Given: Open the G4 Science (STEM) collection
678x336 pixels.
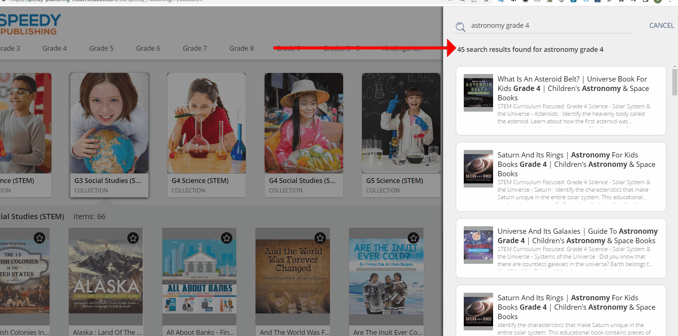Looking at the screenshot, I should pyautogui.click(x=207, y=135).
